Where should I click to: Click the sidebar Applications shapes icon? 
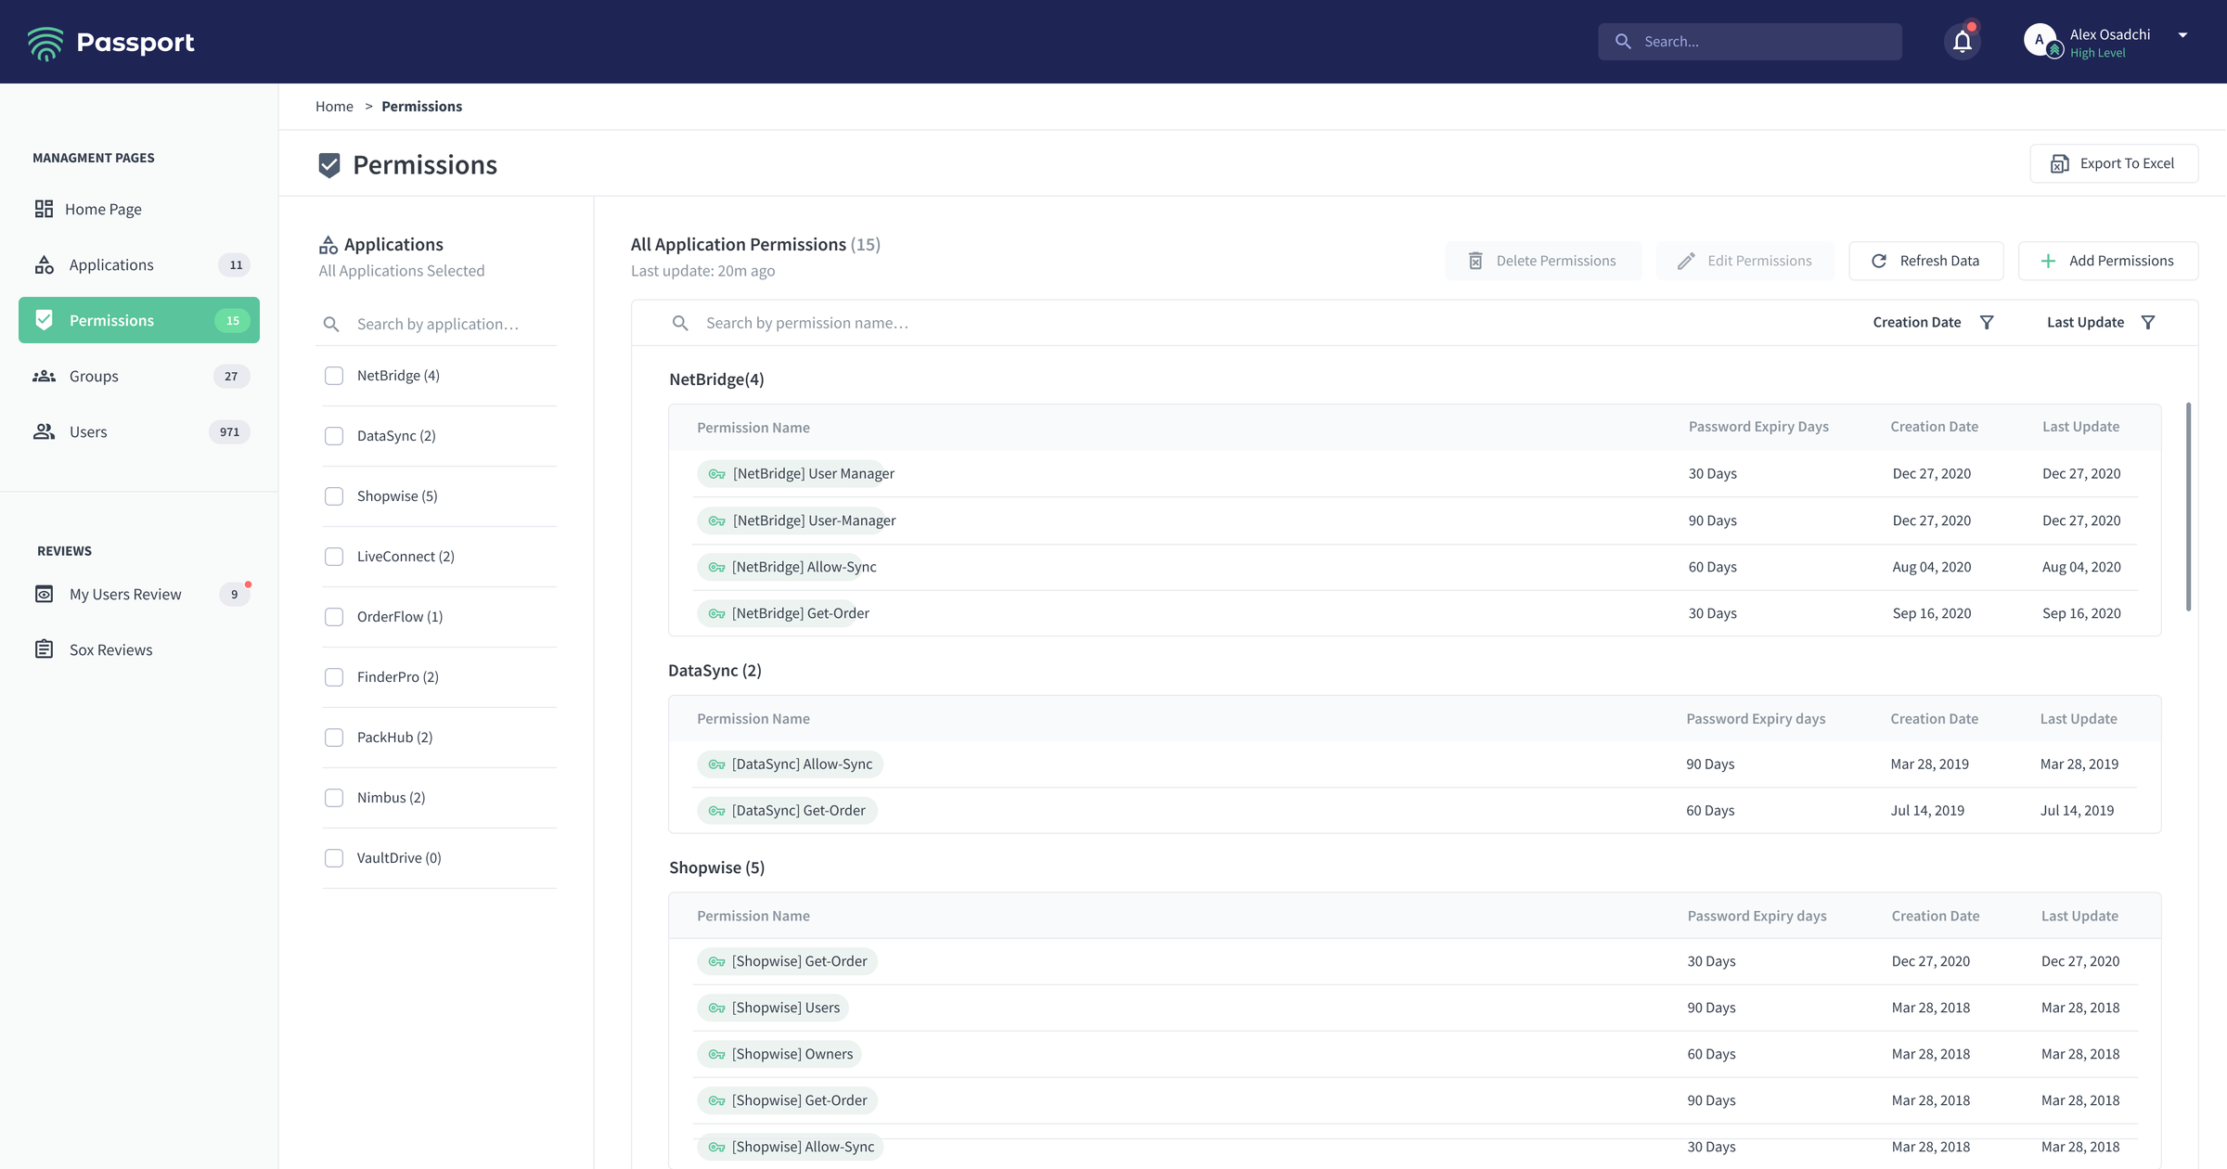[x=44, y=264]
